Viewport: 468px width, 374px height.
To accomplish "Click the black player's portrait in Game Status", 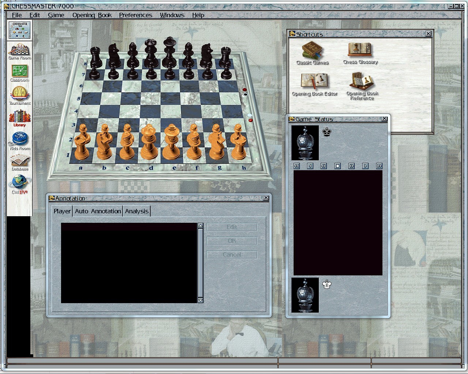I will (x=305, y=143).
